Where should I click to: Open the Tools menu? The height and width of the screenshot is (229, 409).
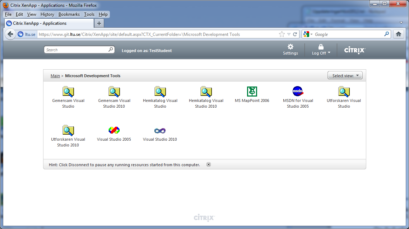(89, 14)
